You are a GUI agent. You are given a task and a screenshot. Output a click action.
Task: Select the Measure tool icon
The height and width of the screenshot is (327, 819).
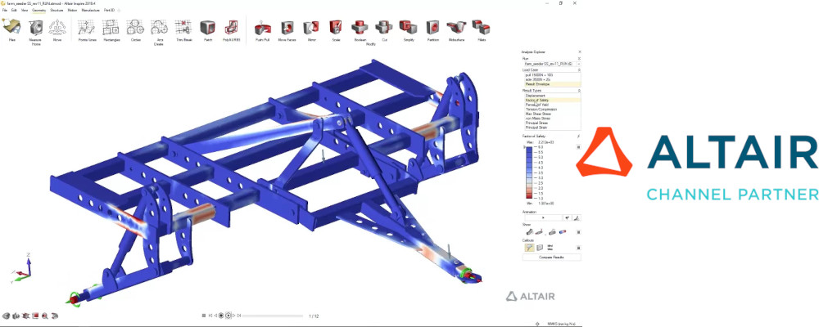(35, 27)
